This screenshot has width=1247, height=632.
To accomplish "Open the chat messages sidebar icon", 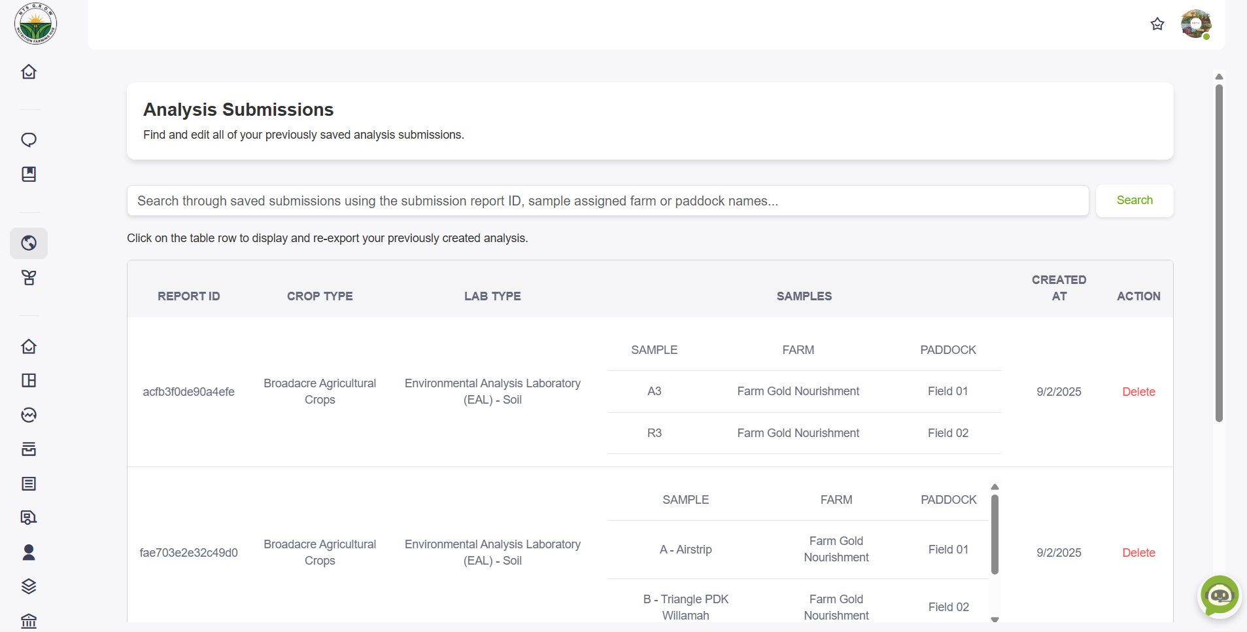I will pos(29,139).
